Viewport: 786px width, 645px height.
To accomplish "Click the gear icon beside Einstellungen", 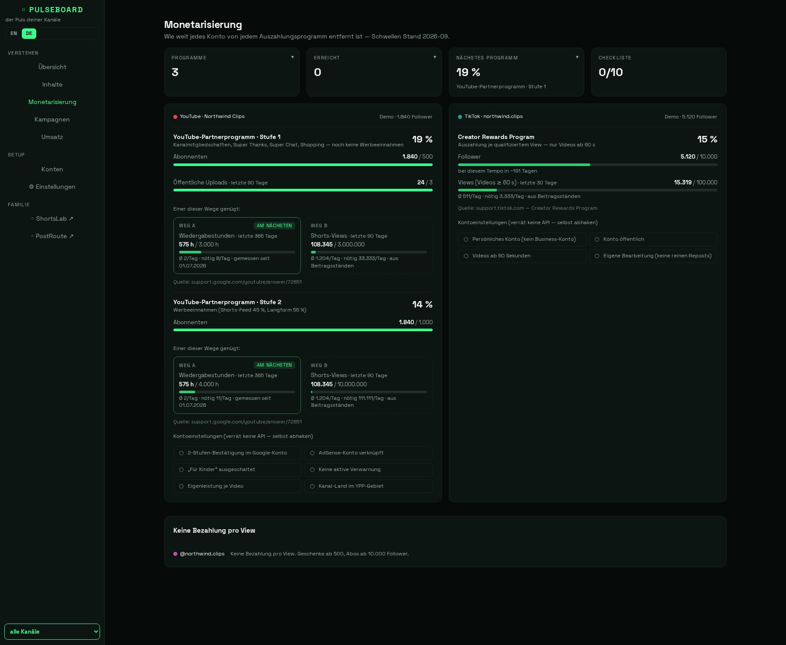I will pyautogui.click(x=31, y=187).
